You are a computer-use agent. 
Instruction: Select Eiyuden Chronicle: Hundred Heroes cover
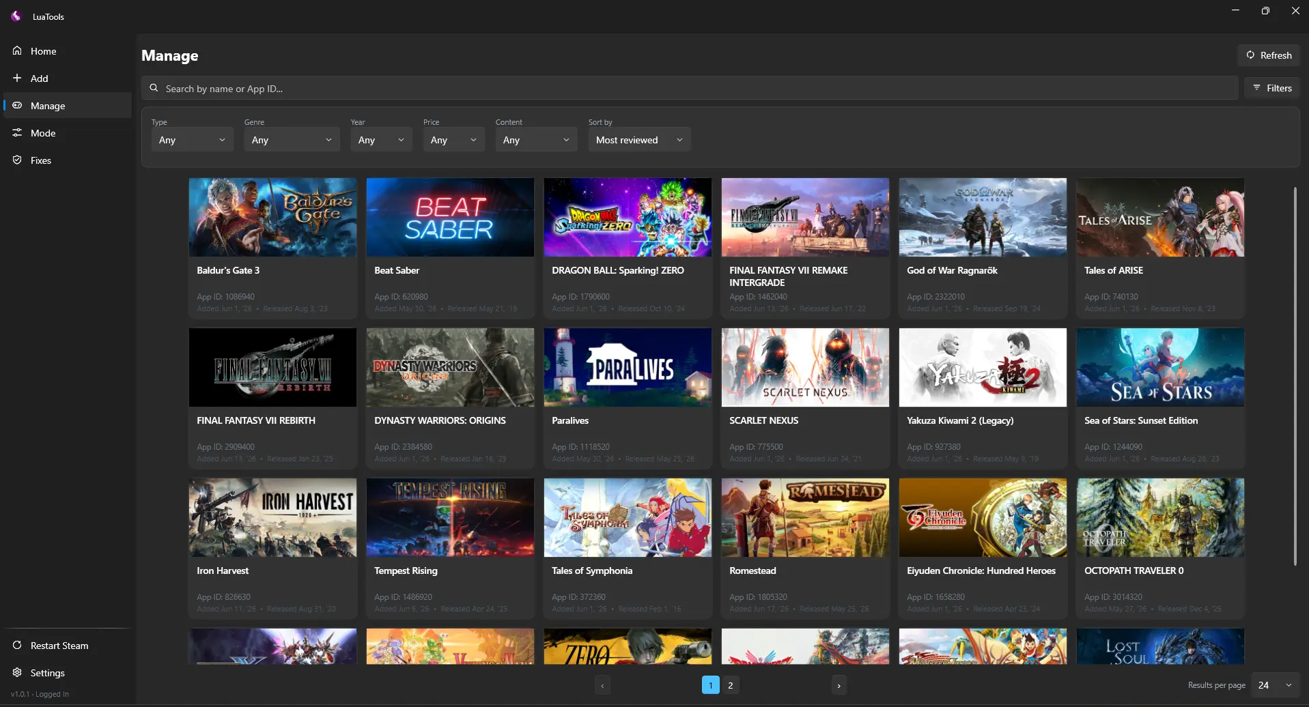point(983,518)
